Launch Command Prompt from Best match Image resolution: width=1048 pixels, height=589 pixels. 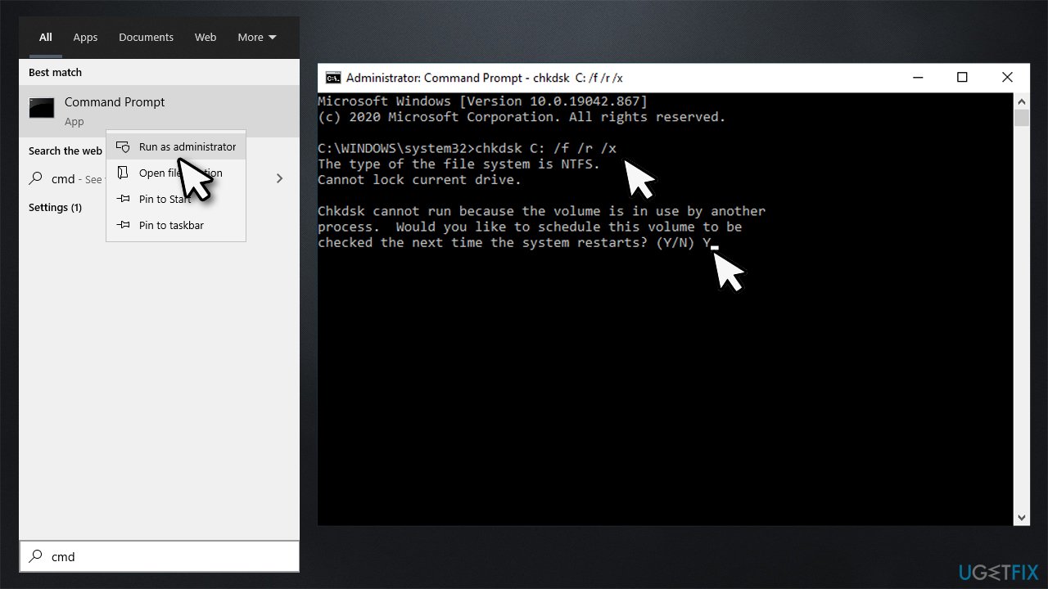tap(114, 101)
